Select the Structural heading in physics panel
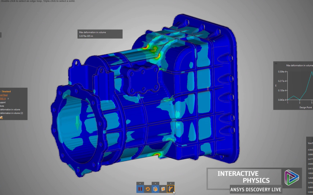 (x=6, y=92)
